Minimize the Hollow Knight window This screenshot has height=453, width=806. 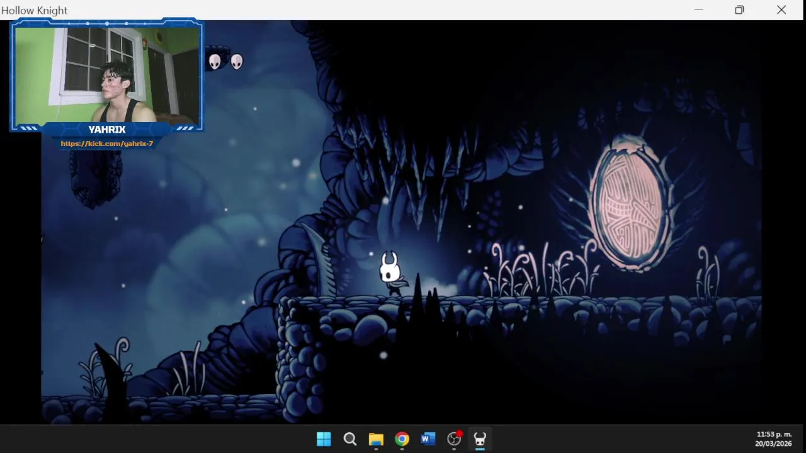click(x=698, y=10)
